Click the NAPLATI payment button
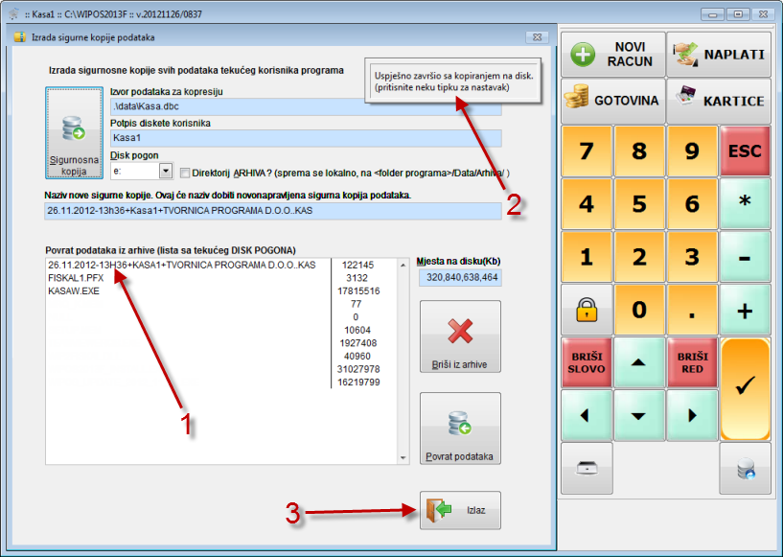 coord(719,55)
